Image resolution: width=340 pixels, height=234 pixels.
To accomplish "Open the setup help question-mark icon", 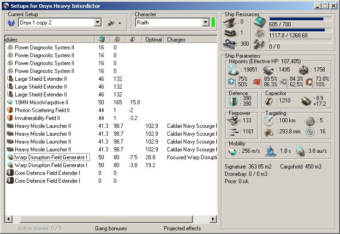I will pyautogui.click(x=11, y=23).
